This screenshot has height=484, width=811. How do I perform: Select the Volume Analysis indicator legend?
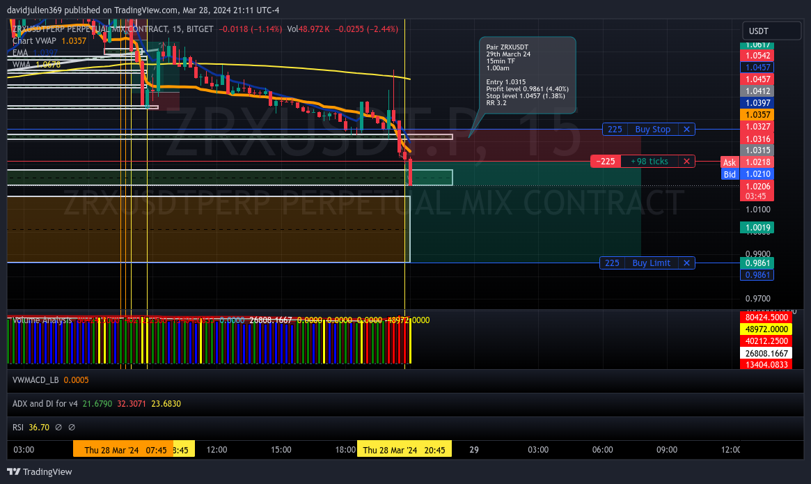pyautogui.click(x=42, y=320)
